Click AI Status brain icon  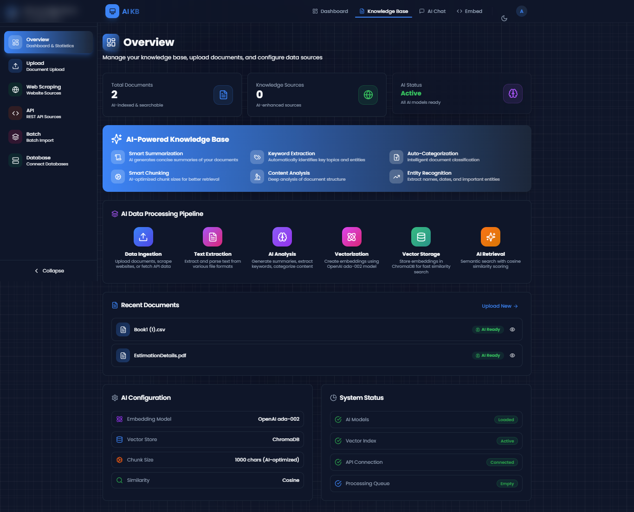513,94
